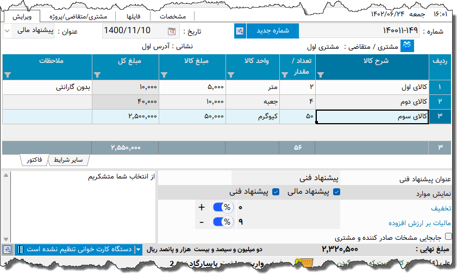Open the مالیات بر ارزش افزوده link

pos(420,223)
